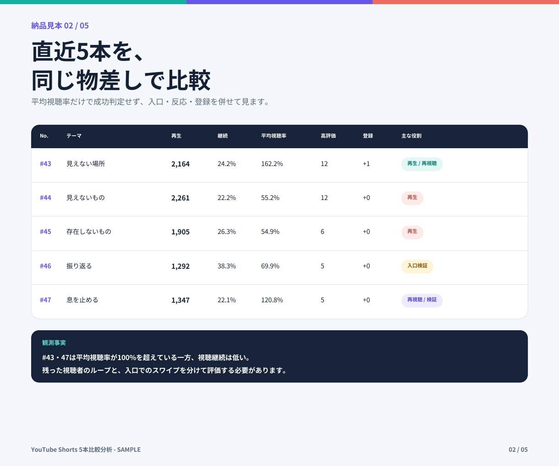Click the play count 1,905

click(181, 232)
